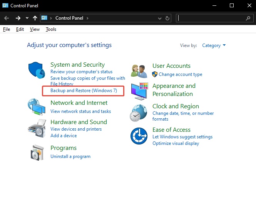Click the UAC shield beside Change account type
This screenshot has width=256, height=200.
pyautogui.click(x=155, y=74)
